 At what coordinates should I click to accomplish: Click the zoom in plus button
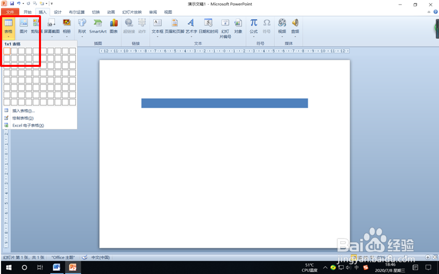point(427,257)
